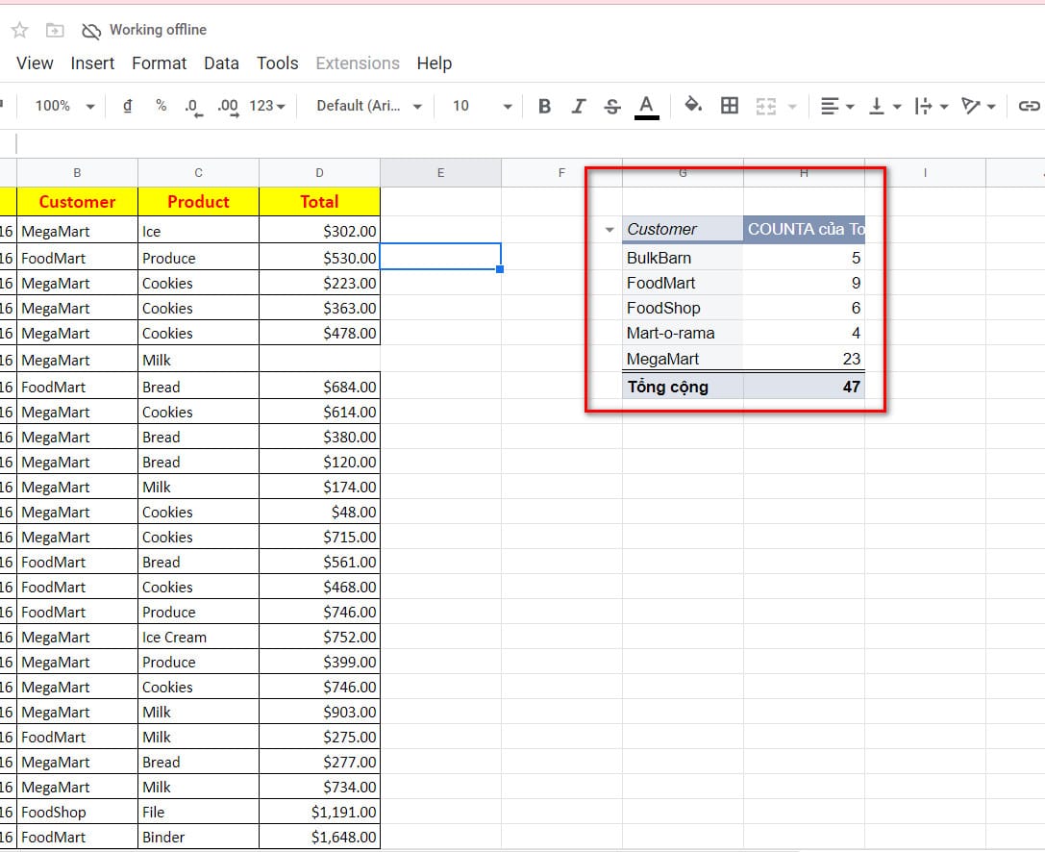Collapse the pivot table Customer arrow
The width and height of the screenshot is (1045, 852).
[609, 230]
